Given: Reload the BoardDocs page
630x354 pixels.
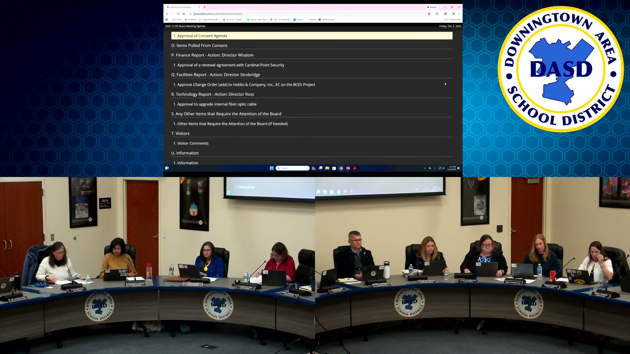Looking at the screenshot, I should coord(178,14).
